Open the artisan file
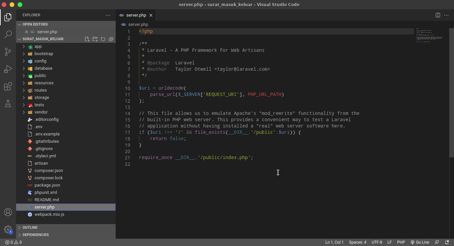The width and height of the screenshot is (454, 246). click(x=66, y=163)
